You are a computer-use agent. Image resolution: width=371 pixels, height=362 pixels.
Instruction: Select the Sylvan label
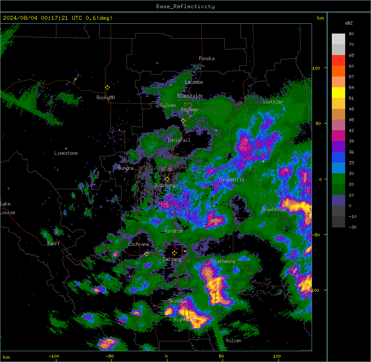(x=168, y=105)
